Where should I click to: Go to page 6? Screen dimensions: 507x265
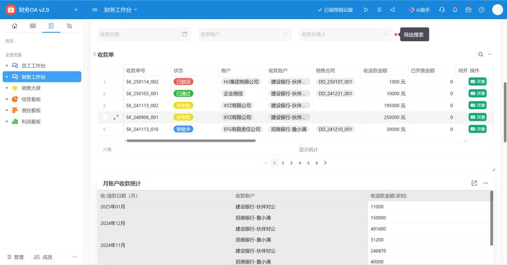point(317,163)
